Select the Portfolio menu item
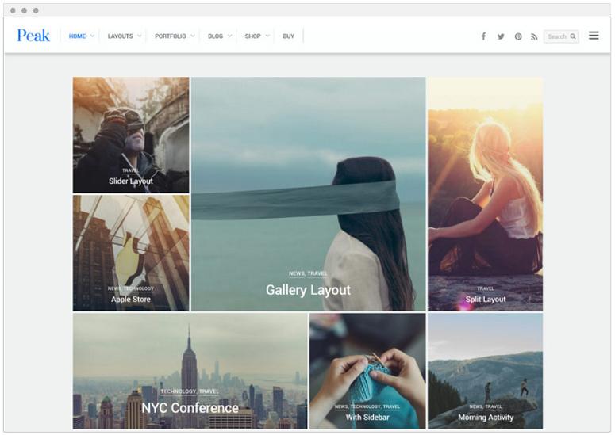This screenshot has height=435, width=615. click(x=171, y=36)
